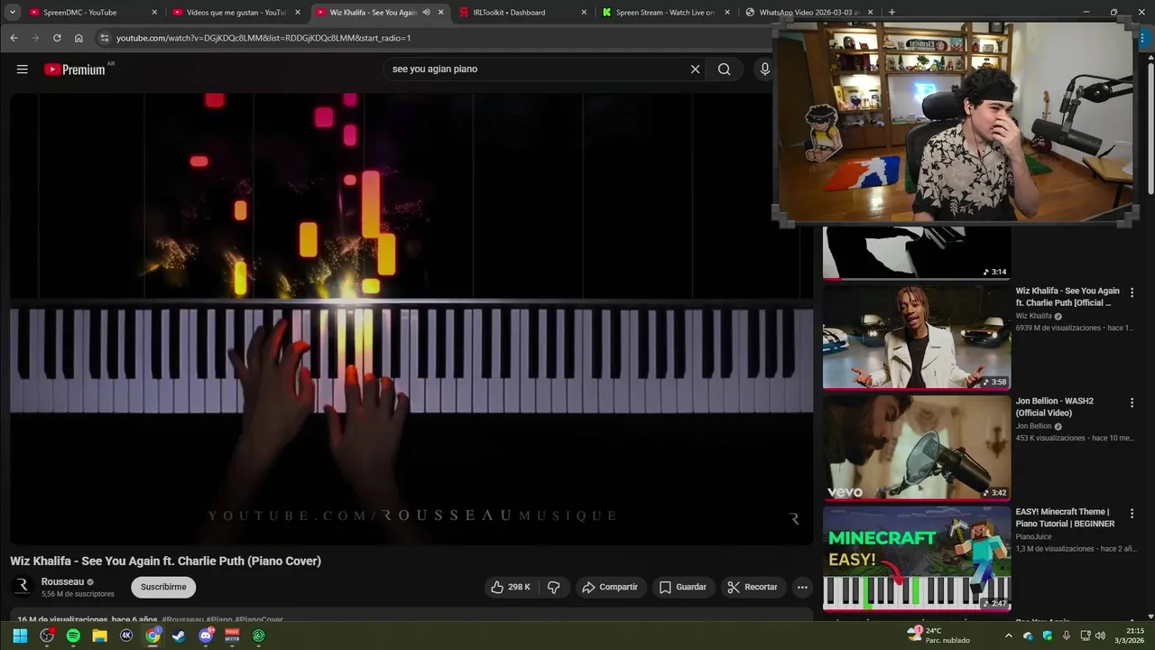Viewport: 1155px width, 650px height.
Task: Click the 'Jon Bellion - WASH2 (Official Video)' title
Action: pos(1055,407)
